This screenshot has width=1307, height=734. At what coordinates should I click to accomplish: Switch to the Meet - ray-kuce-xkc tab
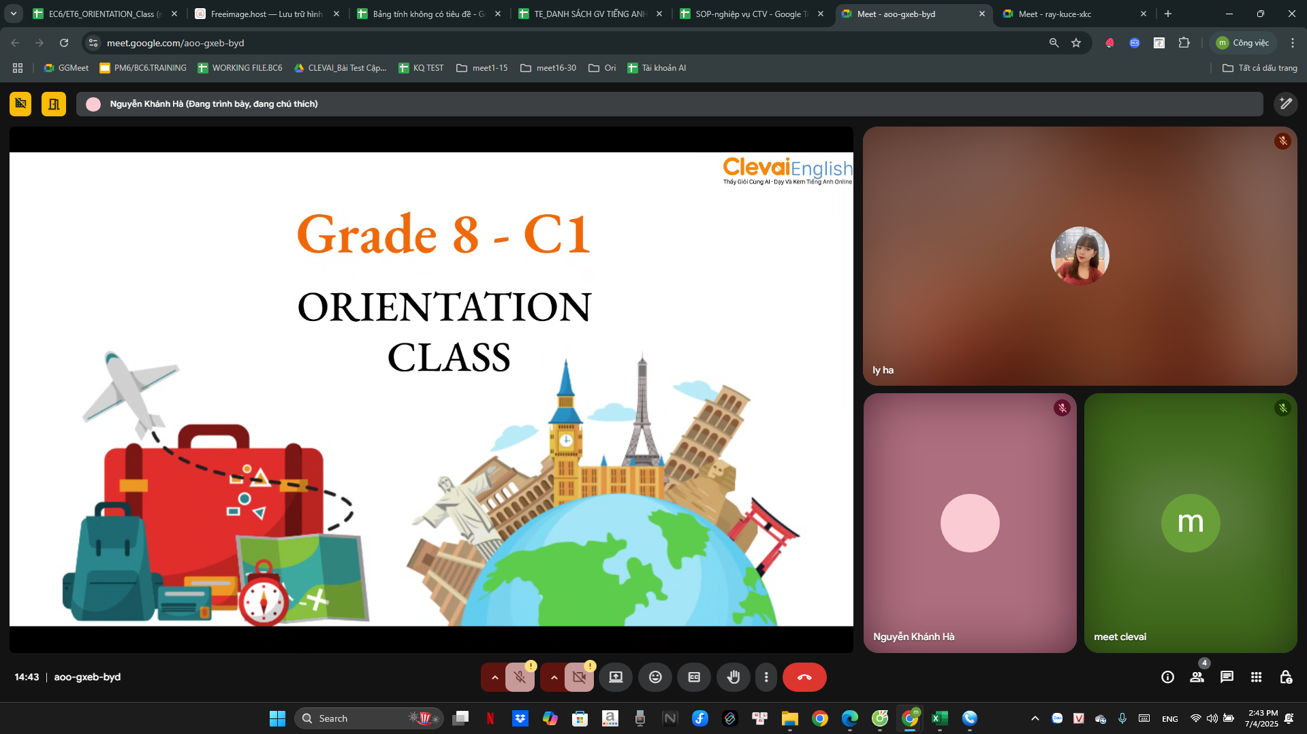coord(1074,14)
